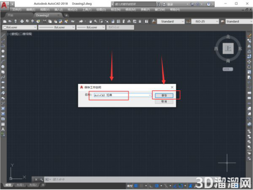Select the Zoom Realtime magnifier icon

point(95,21)
